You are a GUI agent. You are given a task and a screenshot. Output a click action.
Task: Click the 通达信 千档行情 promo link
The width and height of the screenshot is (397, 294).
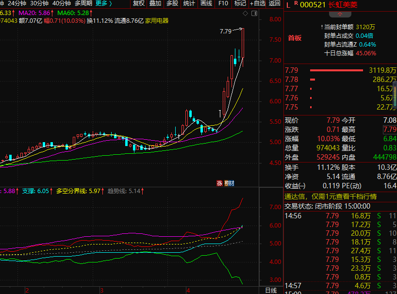point(330,196)
